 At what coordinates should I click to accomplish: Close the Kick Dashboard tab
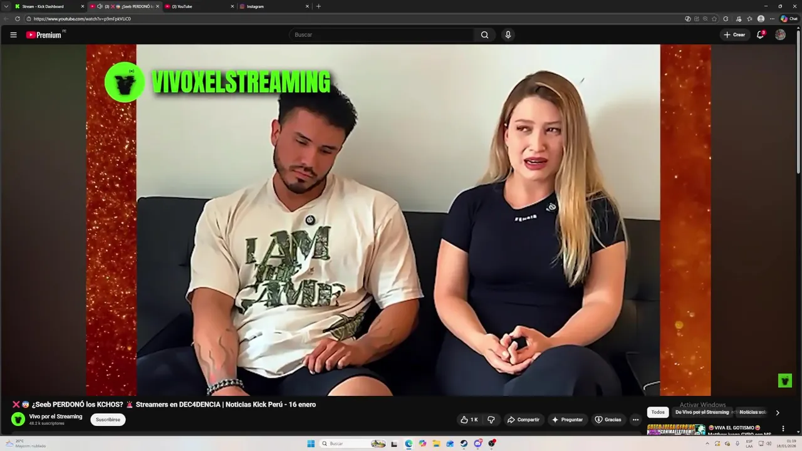82,6
